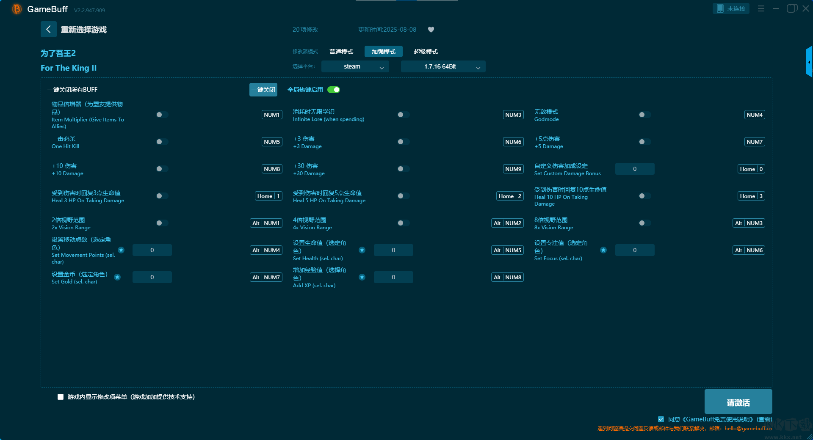Click star icon beside Set Movement Points
This screenshot has width=813, height=440.
point(121,250)
